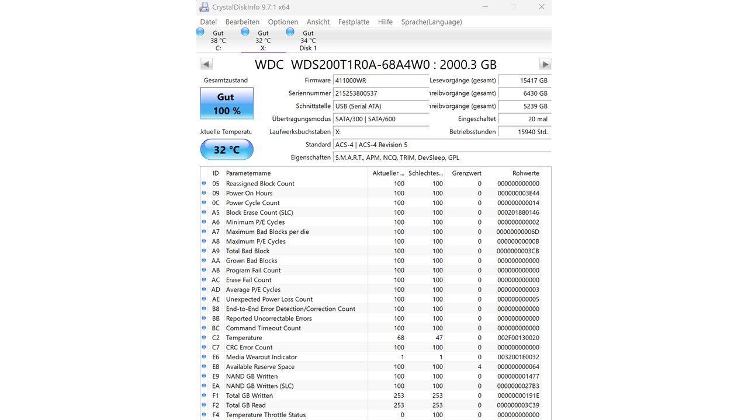Click status dot of Temperature row
This screenshot has width=748, height=420.
coord(204,338)
